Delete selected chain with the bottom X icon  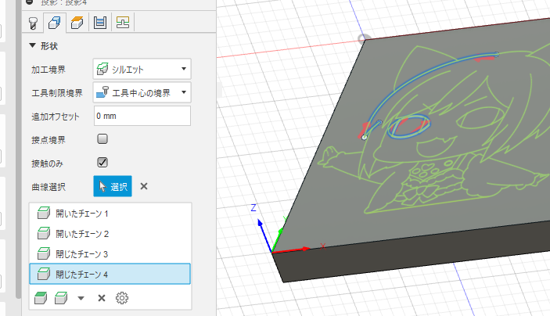(102, 298)
